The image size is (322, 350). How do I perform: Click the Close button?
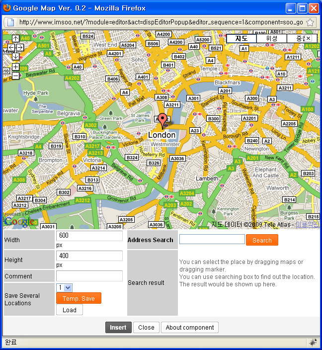coord(146,328)
